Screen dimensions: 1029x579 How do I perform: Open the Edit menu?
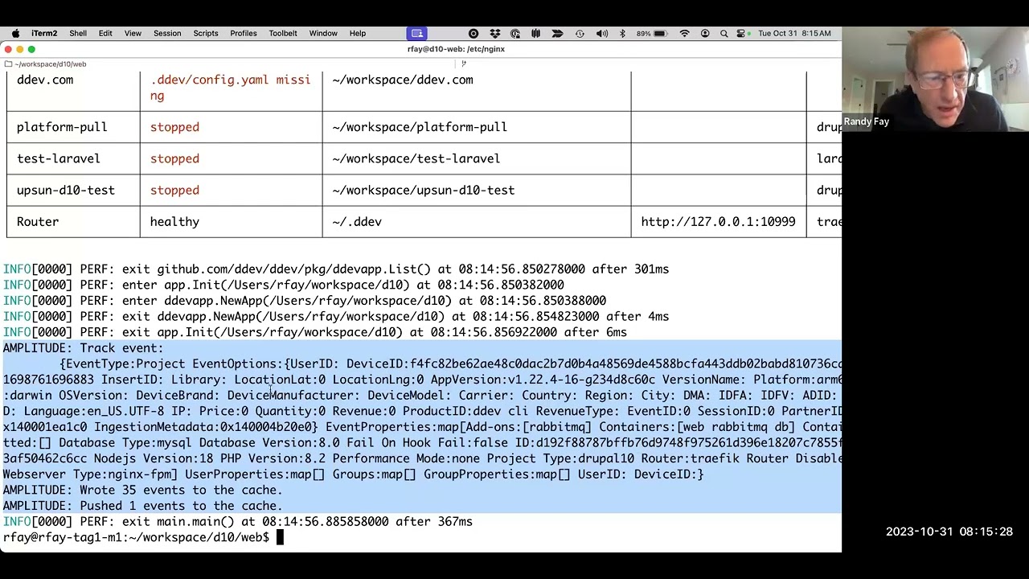coord(105,34)
